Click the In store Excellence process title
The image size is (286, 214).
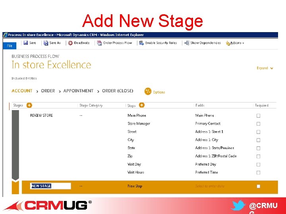pyautogui.click(x=51, y=65)
